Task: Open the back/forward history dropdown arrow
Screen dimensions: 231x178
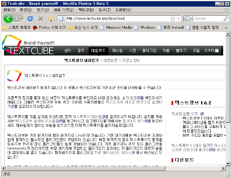Action: click(x=22, y=18)
